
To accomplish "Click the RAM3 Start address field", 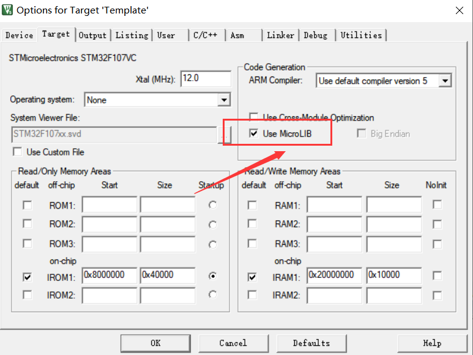I will pos(334,244).
